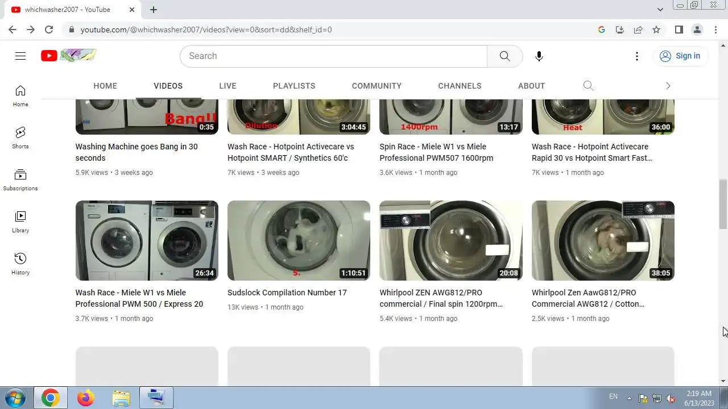
Task: Click the 13:17 Spin Race thumbnail
Action: [x=451, y=116]
